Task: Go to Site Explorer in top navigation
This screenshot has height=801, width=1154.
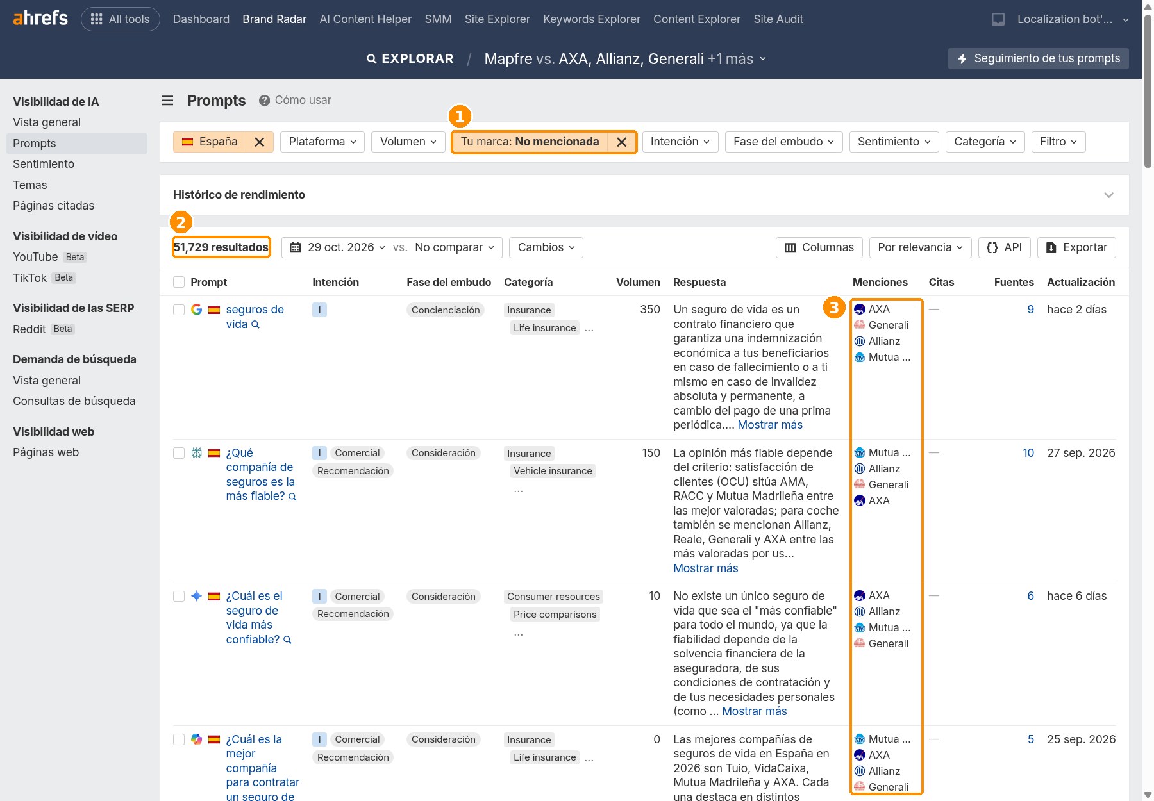Action: (497, 19)
